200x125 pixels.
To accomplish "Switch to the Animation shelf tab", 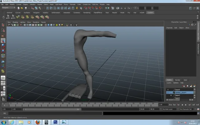I will click(x=67, y=12).
